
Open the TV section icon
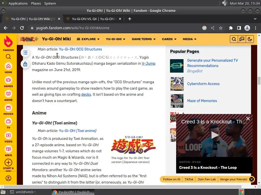coord(8,122)
